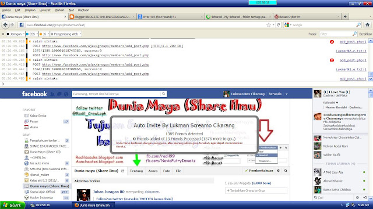Switch to the Blogger BLOG ITC SMK tab
Viewport: 373px width, 209px height.
click(102, 17)
